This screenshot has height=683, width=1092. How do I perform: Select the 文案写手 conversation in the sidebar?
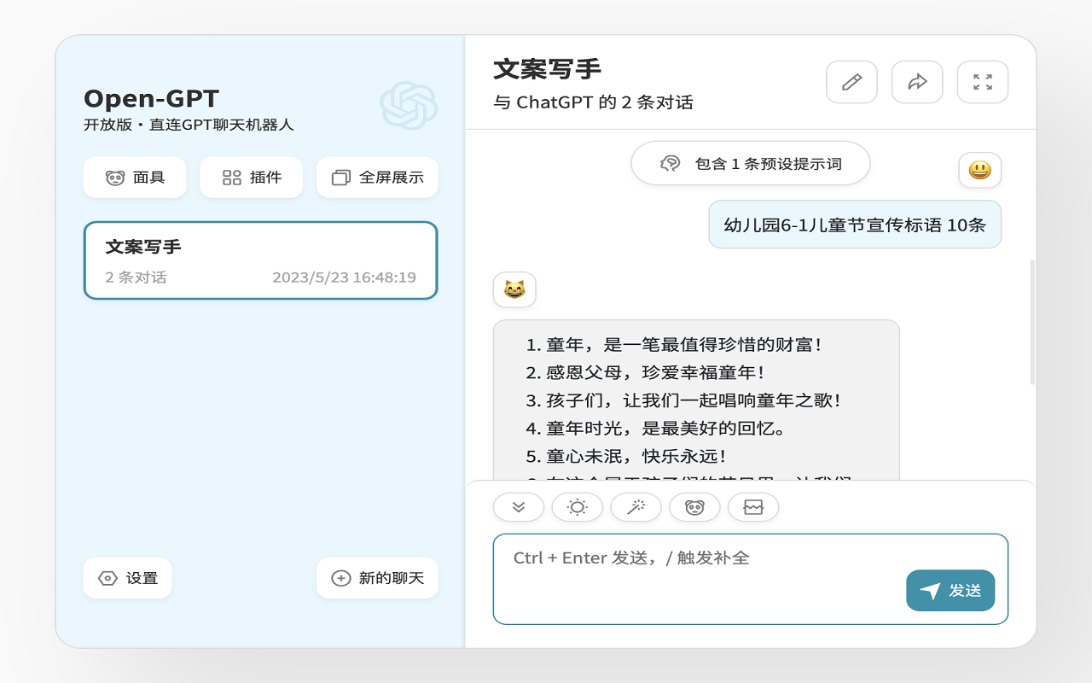point(260,260)
